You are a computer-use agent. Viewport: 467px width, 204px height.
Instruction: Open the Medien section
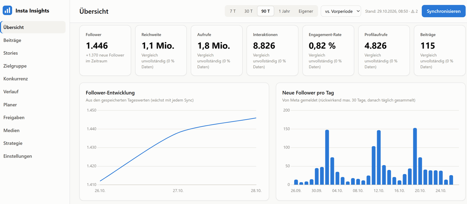point(33,131)
